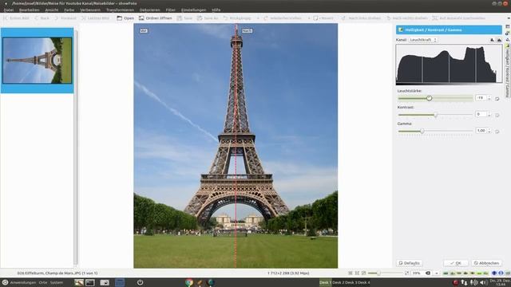Click the Leuchtstärke value spinbox
The height and width of the screenshot is (287, 511).
pyautogui.click(x=483, y=98)
